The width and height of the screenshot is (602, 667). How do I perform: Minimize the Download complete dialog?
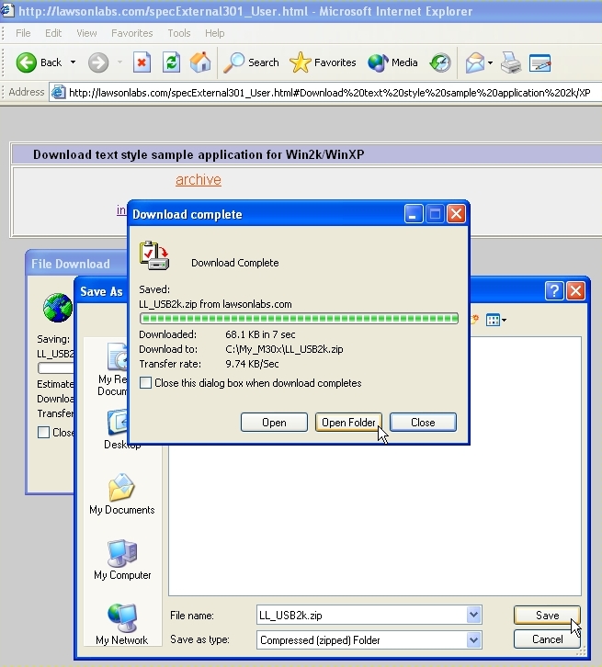click(x=414, y=214)
